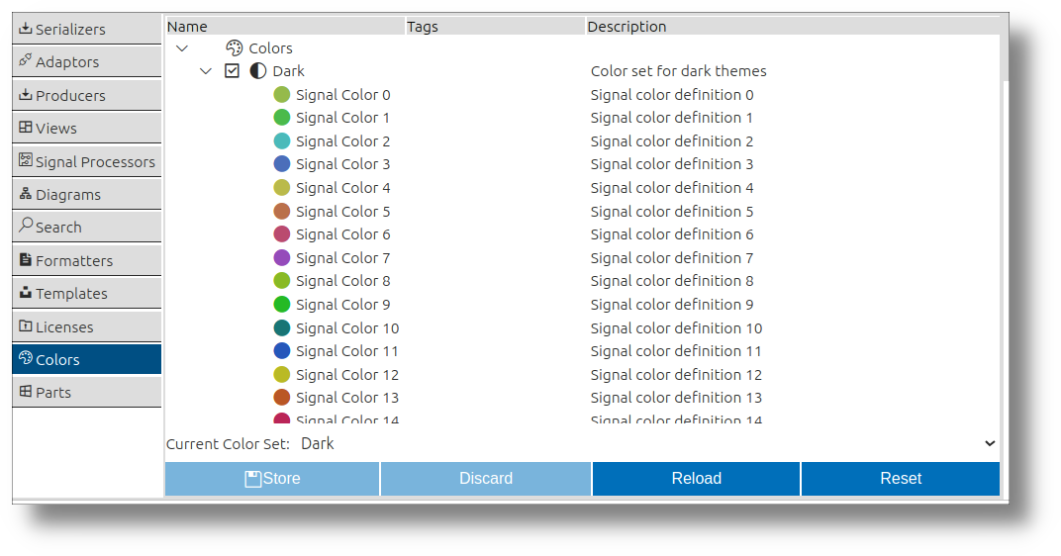Image resolution: width=1061 pixels, height=556 pixels.
Task: Open the Adaptors tab
Action: [x=87, y=61]
